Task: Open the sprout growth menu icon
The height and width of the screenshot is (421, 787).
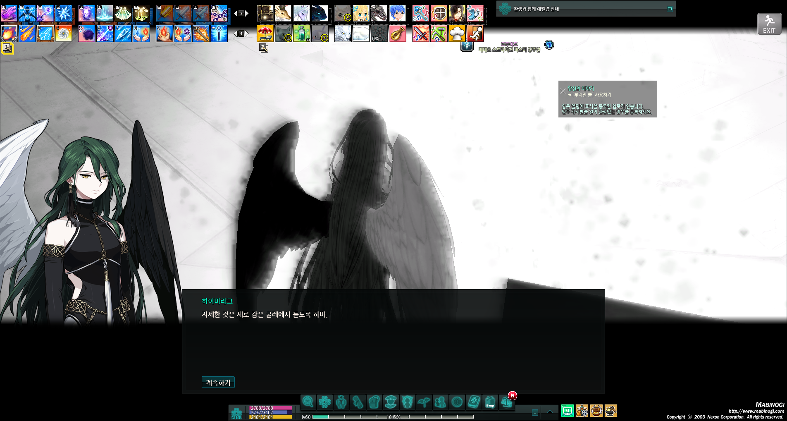Action: 424,402
